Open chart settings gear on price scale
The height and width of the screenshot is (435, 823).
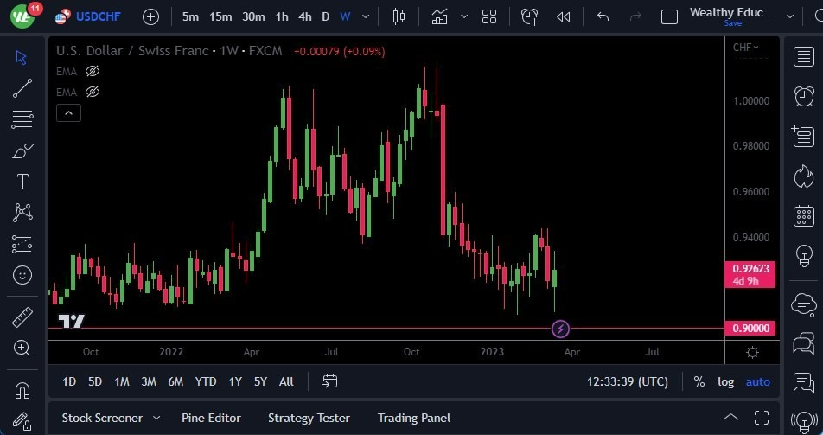[752, 352]
